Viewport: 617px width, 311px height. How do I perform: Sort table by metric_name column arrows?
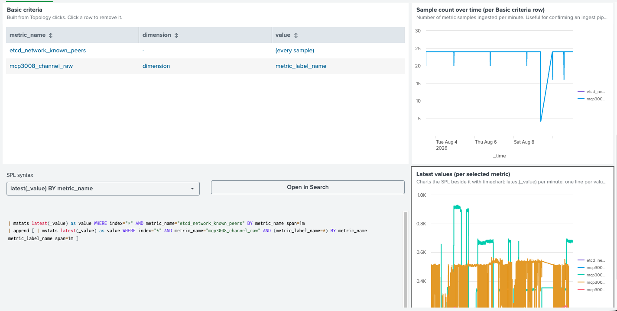click(x=50, y=35)
